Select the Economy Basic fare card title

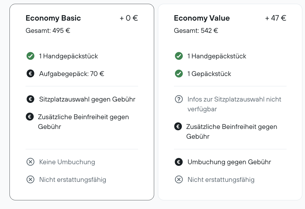[x=53, y=18]
